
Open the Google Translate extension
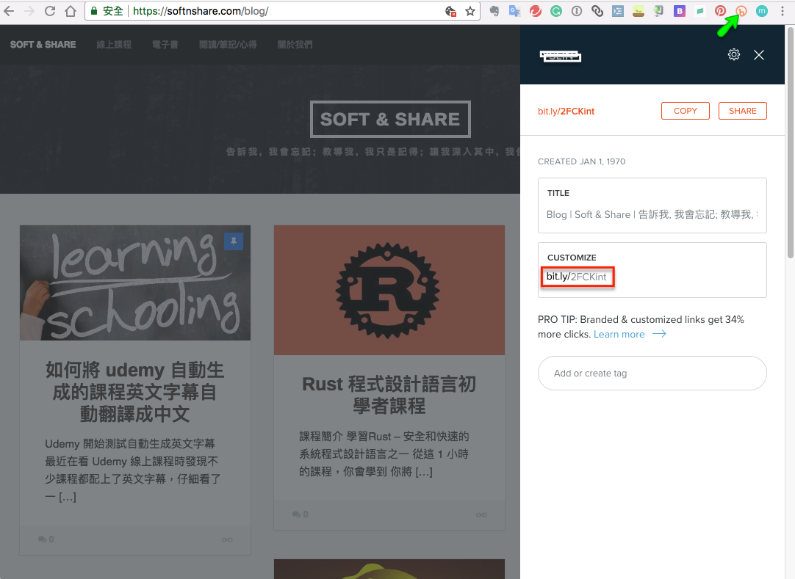click(x=514, y=11)
